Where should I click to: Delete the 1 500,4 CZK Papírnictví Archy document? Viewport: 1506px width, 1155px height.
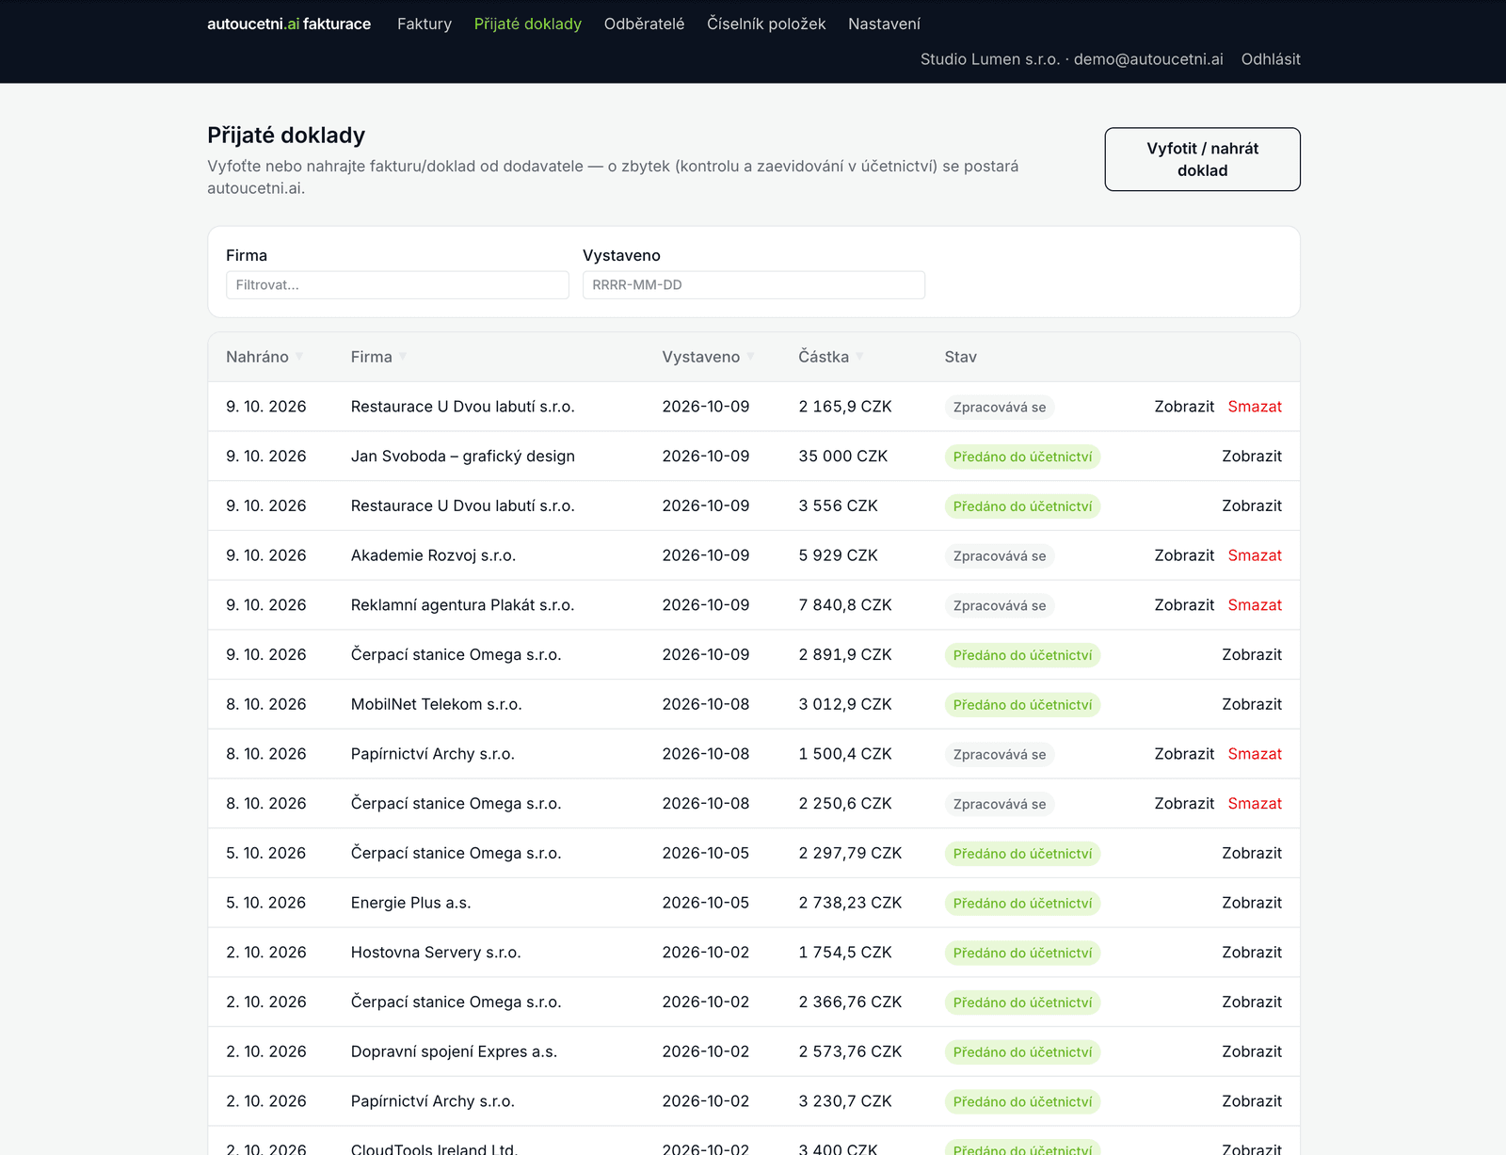[x=1255, y=754]
